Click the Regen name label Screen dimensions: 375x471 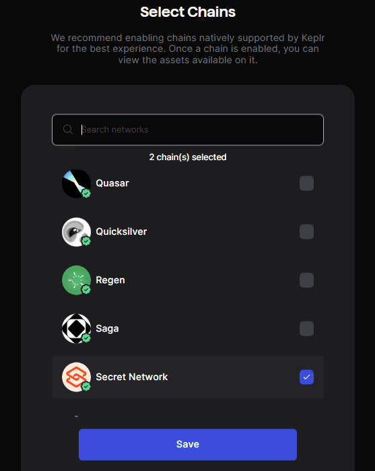pyautogui.click(x=110, y=281)
